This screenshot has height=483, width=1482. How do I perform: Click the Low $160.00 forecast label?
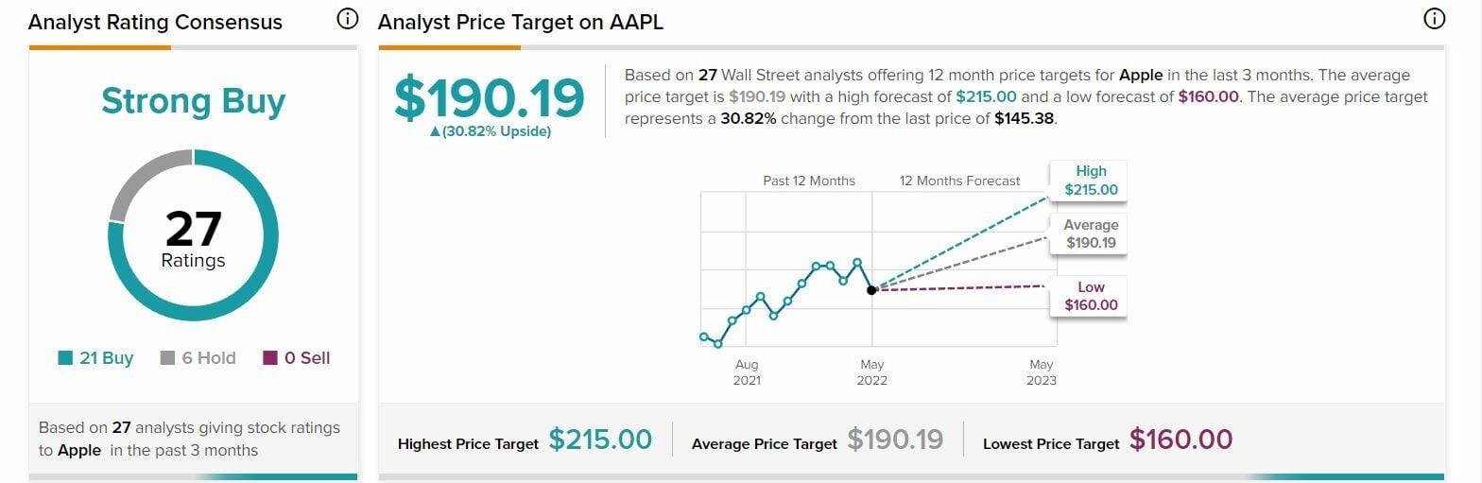(1090, 296)
